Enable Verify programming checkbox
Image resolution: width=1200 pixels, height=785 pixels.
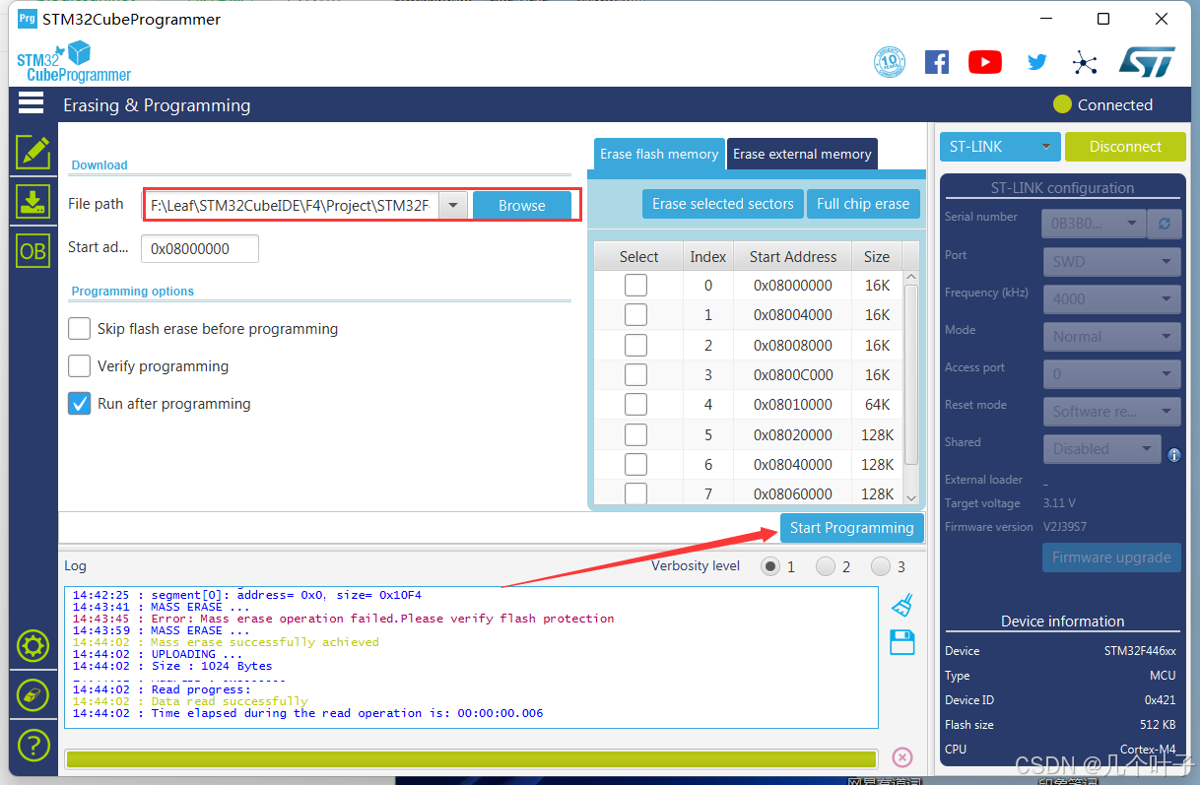[80, 366]
